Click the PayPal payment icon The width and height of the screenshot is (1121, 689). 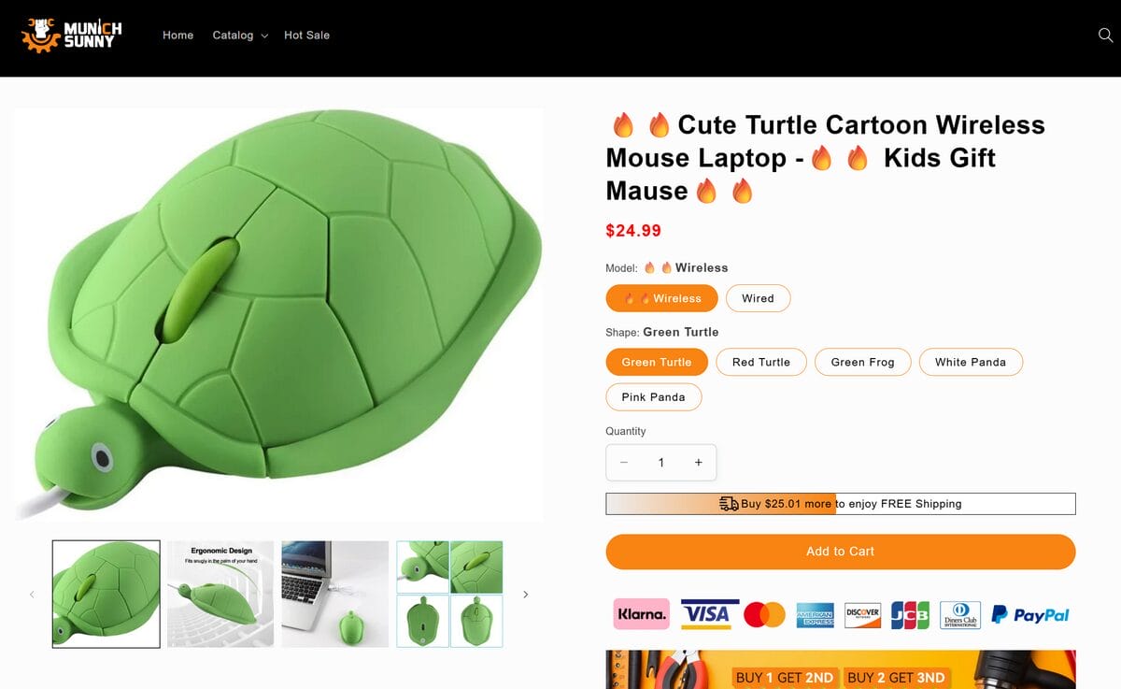(x=1030, y=614)
